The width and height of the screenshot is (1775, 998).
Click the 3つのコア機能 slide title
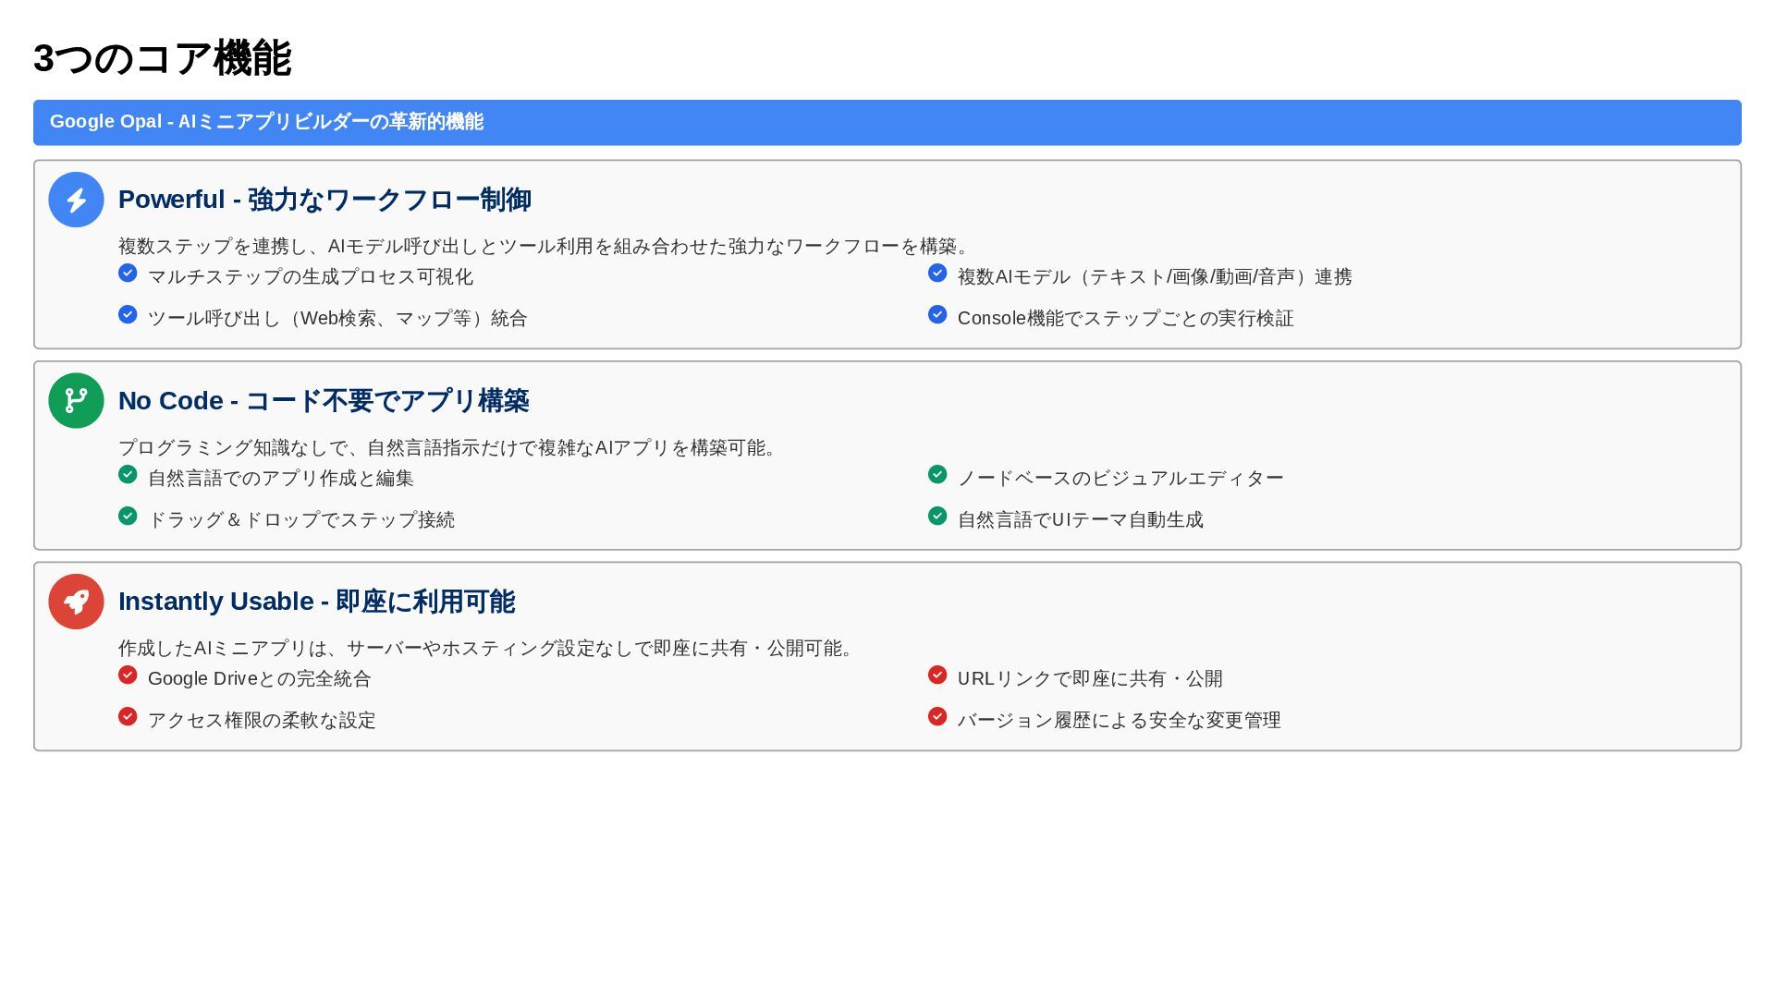click(163, 59)
